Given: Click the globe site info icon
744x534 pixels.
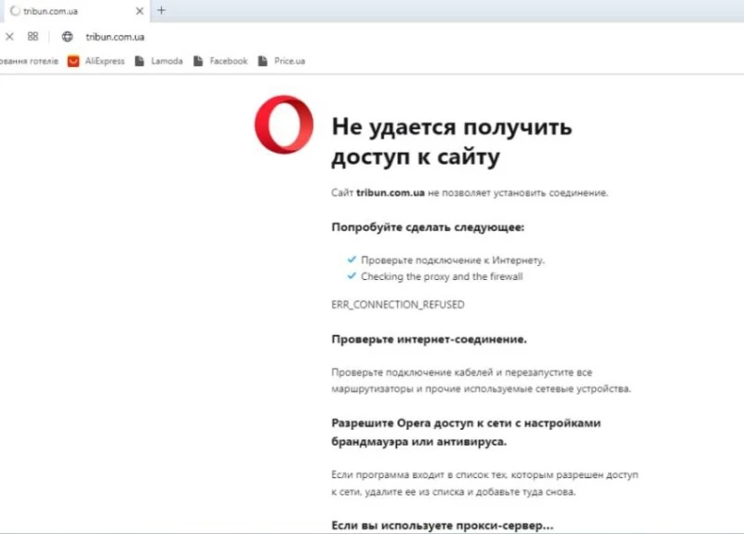Looking at the screenshot, I should [x=67, y=36].
